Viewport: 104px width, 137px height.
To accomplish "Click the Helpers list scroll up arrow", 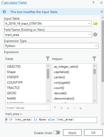I will coord(95,66).
